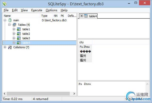Click the SQLiteSpy application icon in title bar
The height and width of the screenshot is (103, 152).
point(4,4)
